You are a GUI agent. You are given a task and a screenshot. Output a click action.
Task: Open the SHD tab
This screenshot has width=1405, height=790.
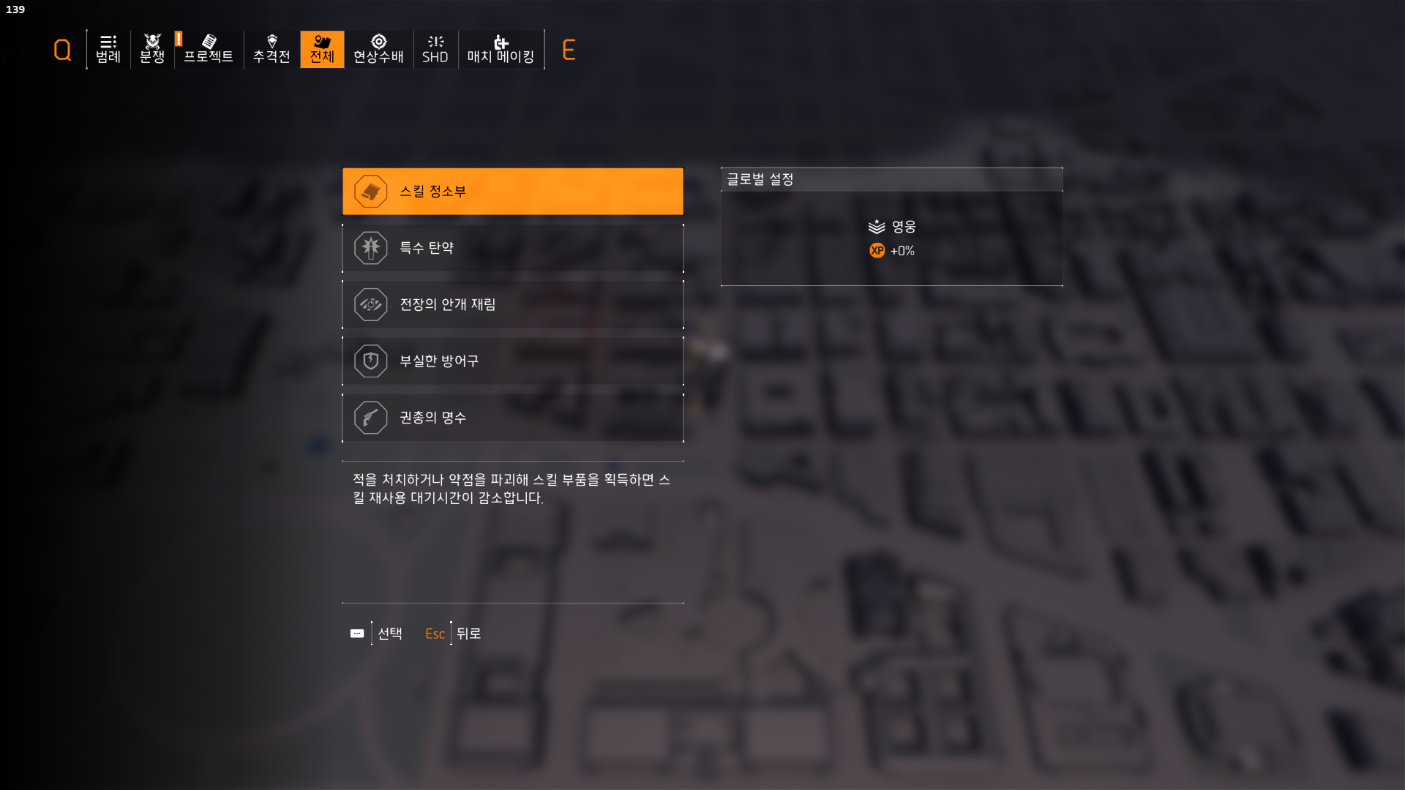[x=435, y=49]
